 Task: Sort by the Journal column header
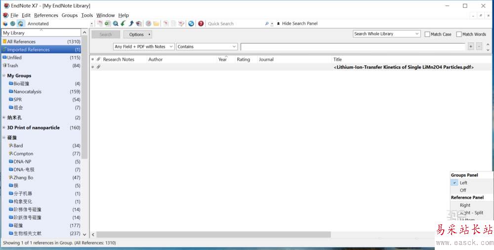click(266, 59)
